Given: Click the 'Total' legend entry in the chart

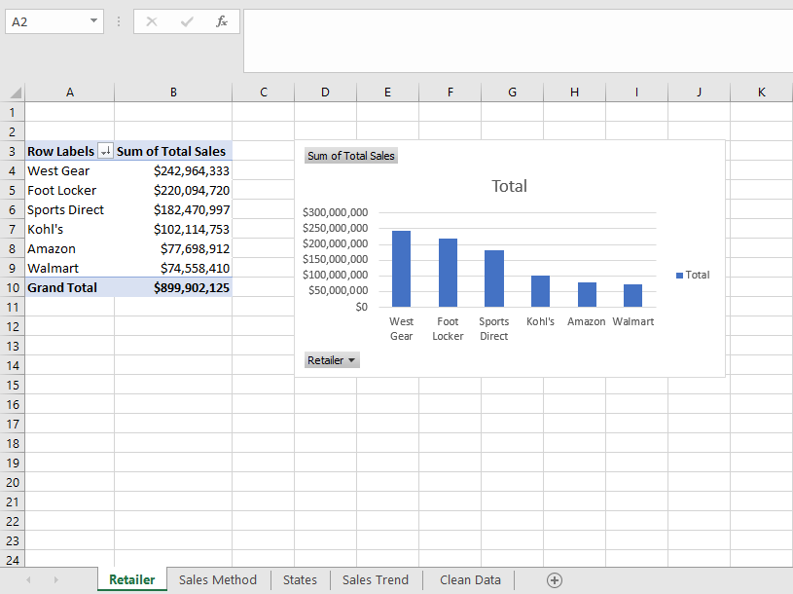Looking at the screenshot, I should tap(693, 275).
